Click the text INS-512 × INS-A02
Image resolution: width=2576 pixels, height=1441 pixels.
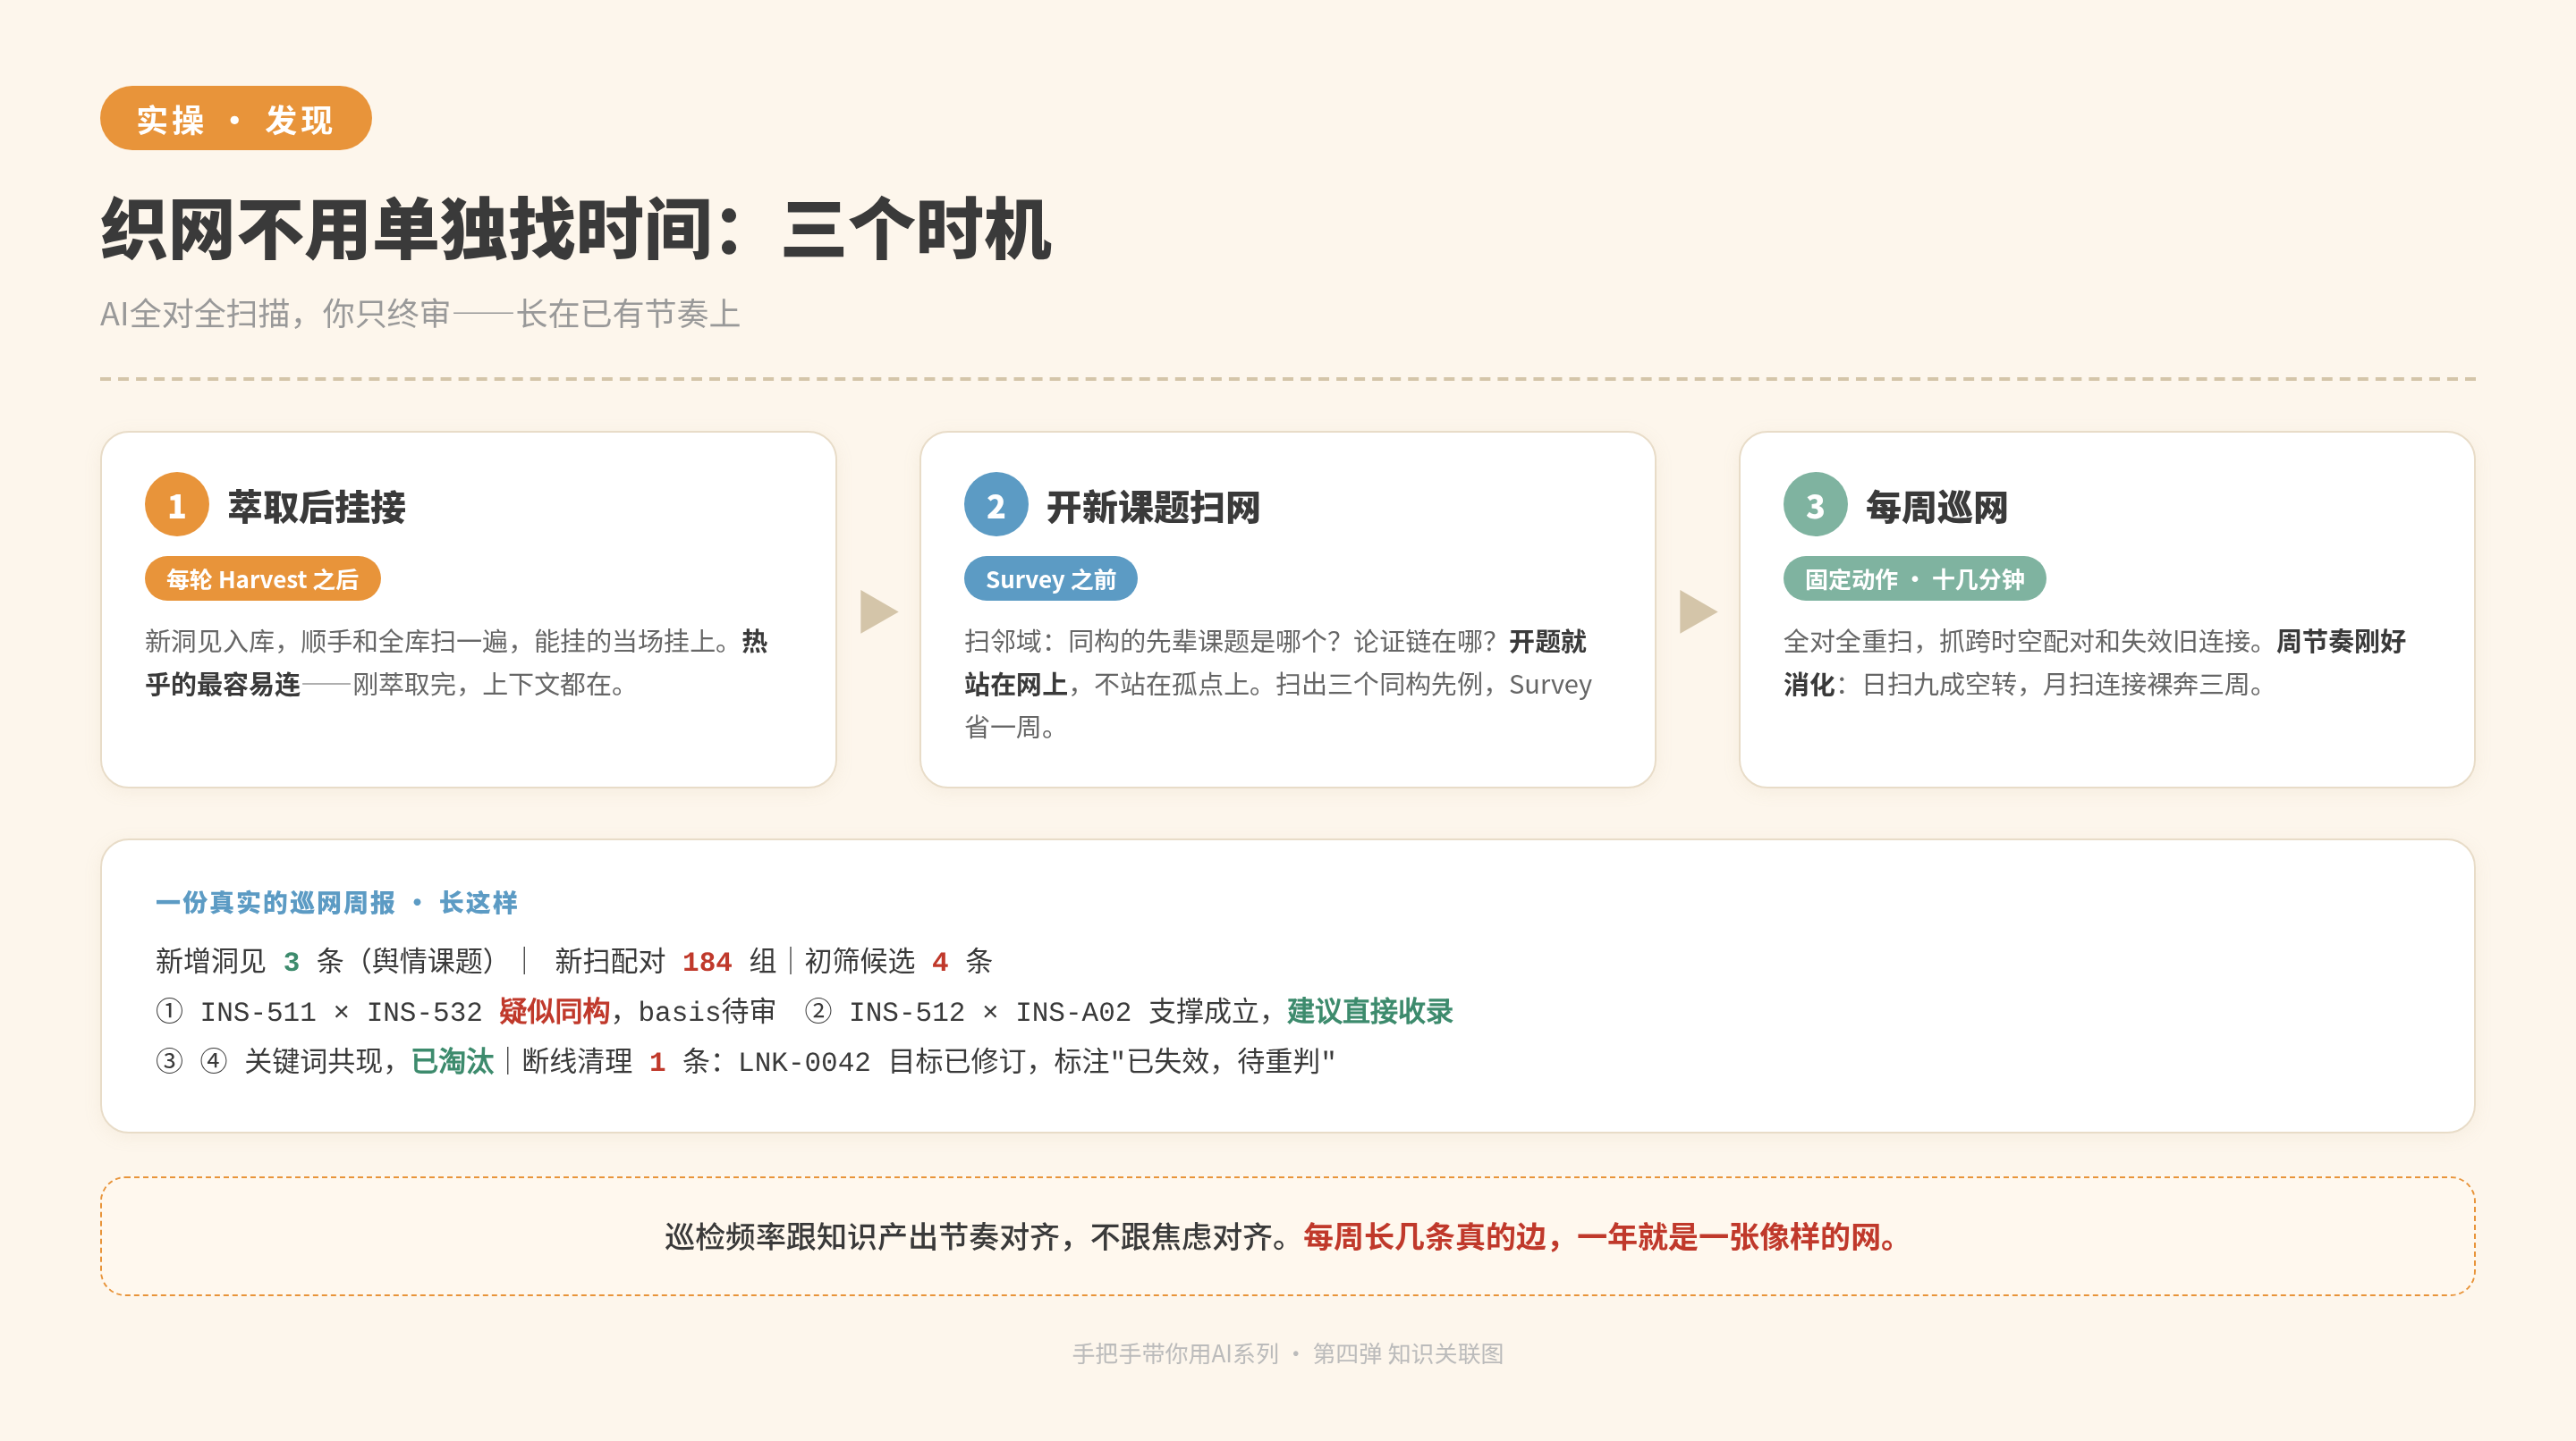(x=990, y=1012)
